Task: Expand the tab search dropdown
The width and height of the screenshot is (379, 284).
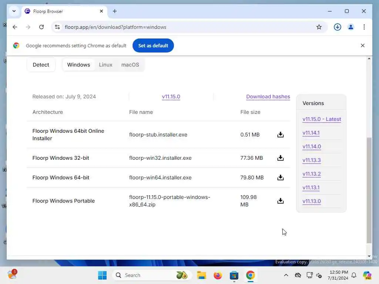Action: point(14,11)
